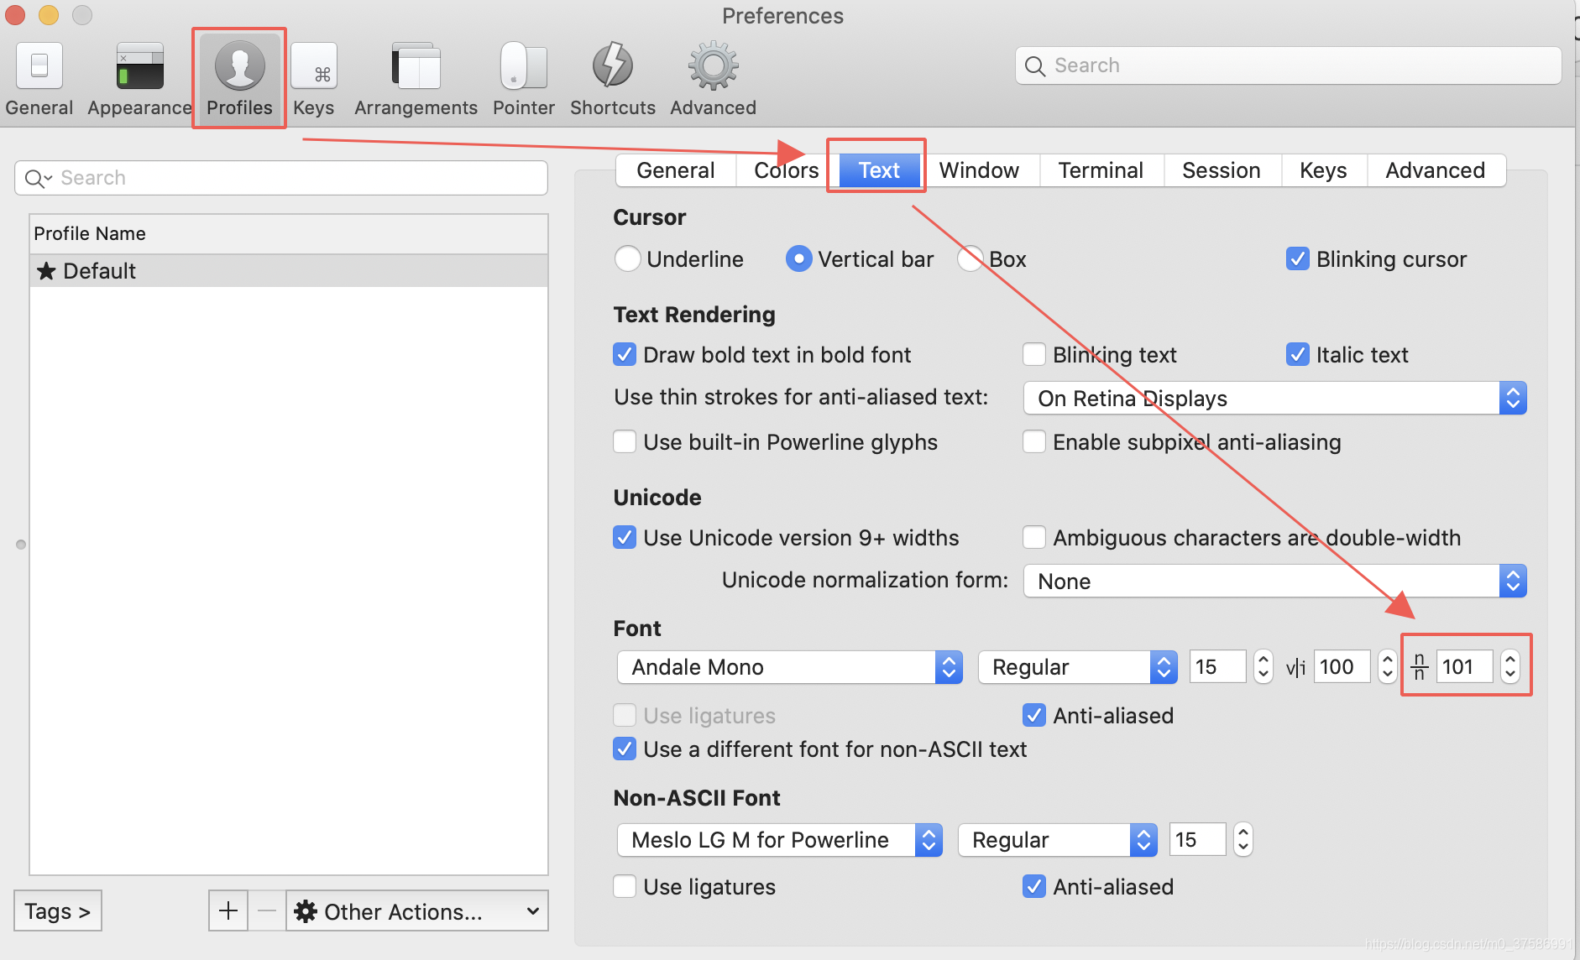Enable subpixel anti-aliasing checkbox
This screenshot has height=960, width=1580.
coord(1033,441)
